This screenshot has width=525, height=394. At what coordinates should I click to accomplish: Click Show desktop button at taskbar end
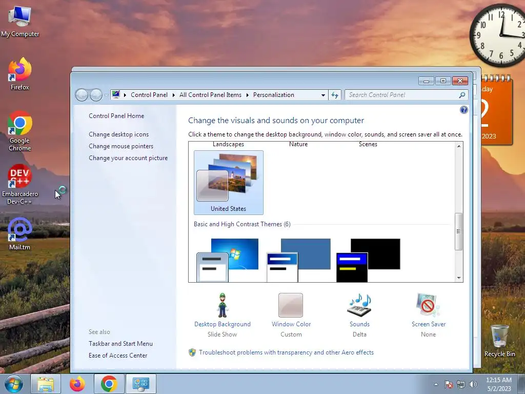(522, 384)
